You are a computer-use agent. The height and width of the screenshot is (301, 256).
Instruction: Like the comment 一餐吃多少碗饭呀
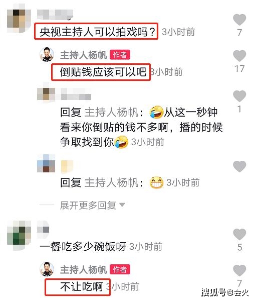[239, 234]
